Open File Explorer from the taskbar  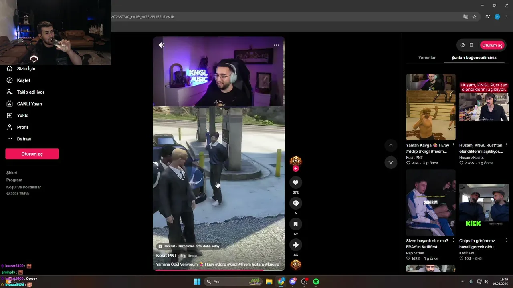[x=269, y=282]
